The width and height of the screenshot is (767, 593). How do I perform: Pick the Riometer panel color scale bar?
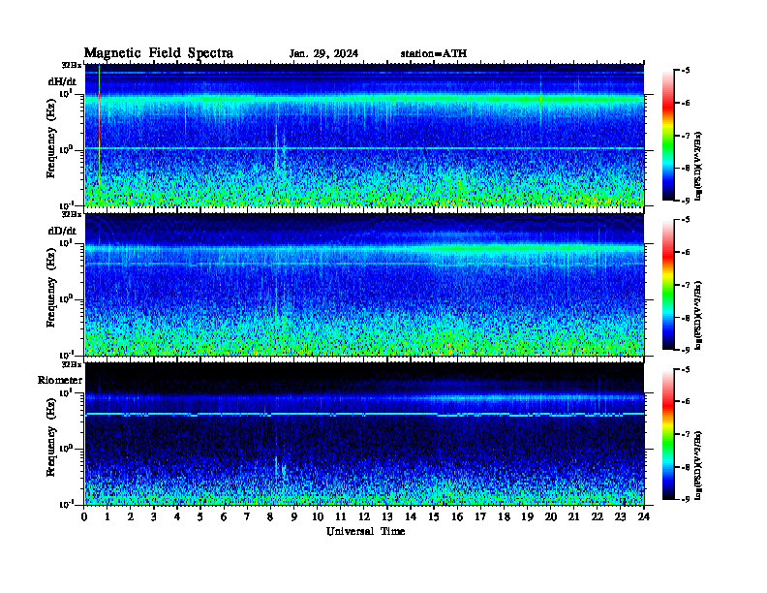point(668,434)
